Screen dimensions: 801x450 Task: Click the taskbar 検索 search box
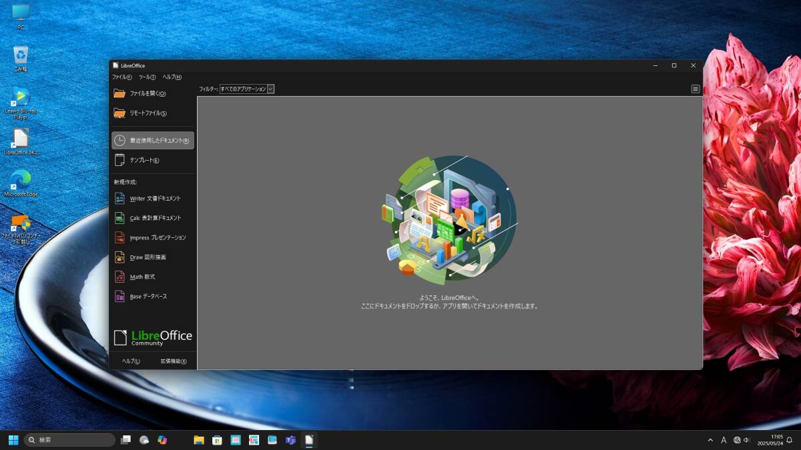(x=69, y=440)
